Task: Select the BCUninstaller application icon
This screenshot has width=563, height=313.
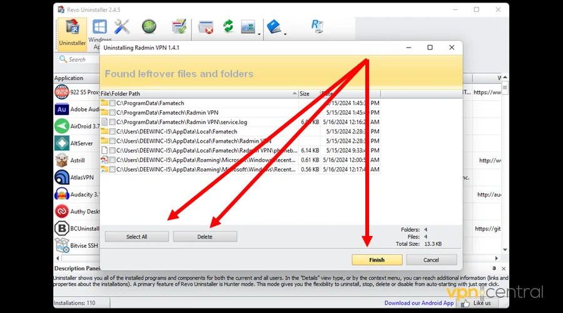Action: pyautogui.click(x=62, y=228)
